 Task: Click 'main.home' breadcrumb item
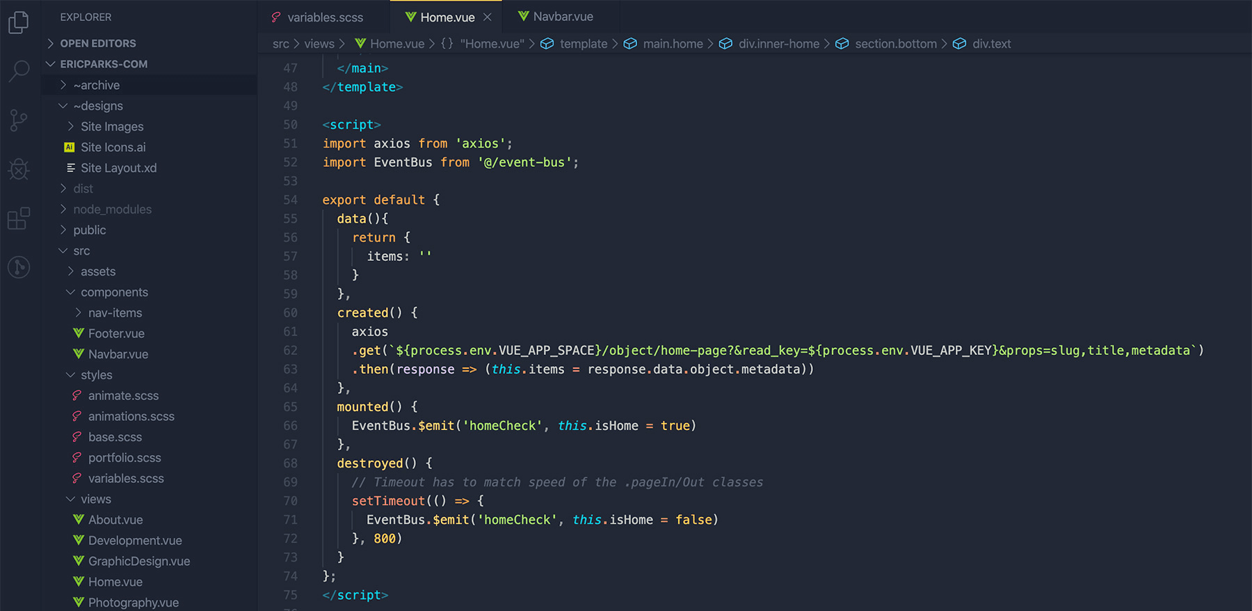pyautogui.click(x=673, y=44)
